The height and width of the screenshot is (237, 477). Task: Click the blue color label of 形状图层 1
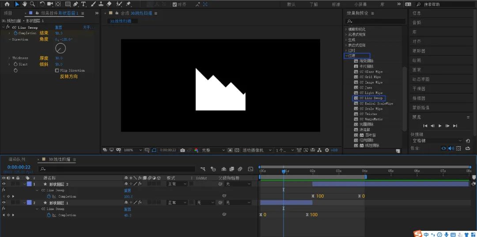tap(29, 203)
